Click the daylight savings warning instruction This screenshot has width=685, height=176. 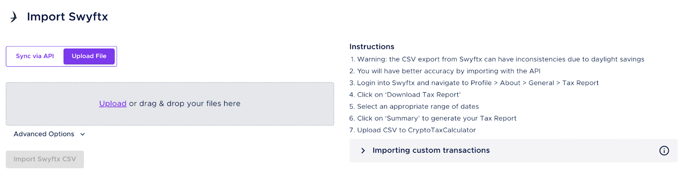tap(497, 59)
